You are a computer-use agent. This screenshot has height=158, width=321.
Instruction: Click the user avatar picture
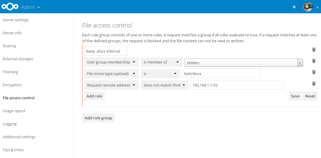[x=308, y=7]
